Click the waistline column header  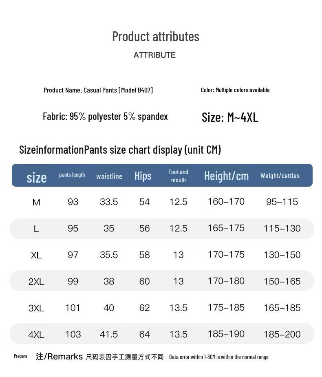pyautogui.click(x=109, y=176)
